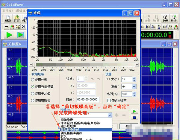Select the 使用外形 radio button
Image resolution: width=180 pixels, height=140 pixels.
click(33, 80)
